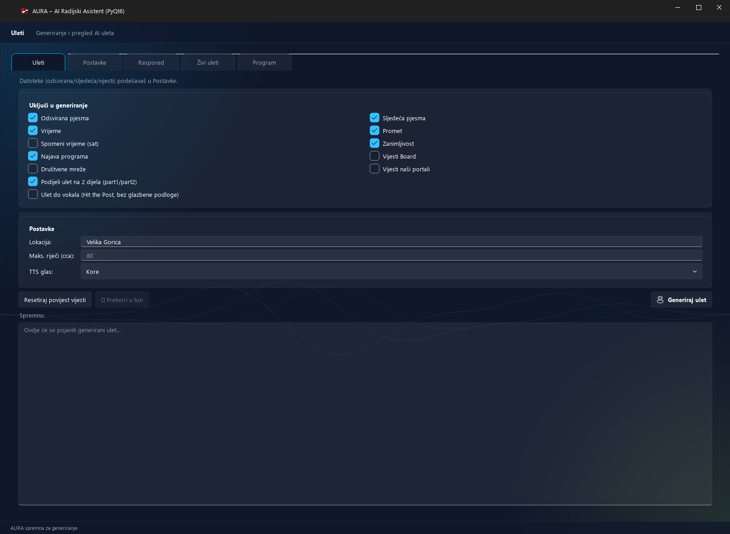This screenshot has width=730, height=534.
Task: Click the Pretvori u ton button
Action: pos(122,300)
